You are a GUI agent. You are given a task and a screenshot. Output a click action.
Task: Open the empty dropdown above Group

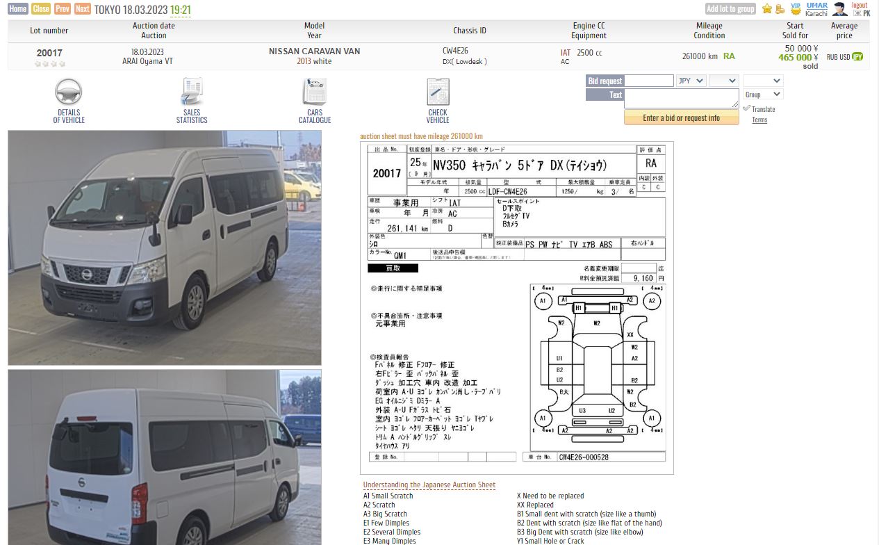[763, 81]
